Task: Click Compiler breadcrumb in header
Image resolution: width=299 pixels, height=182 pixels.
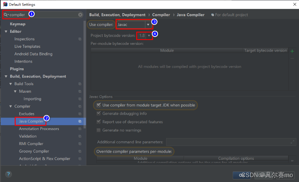Action: tap(161, 15)
